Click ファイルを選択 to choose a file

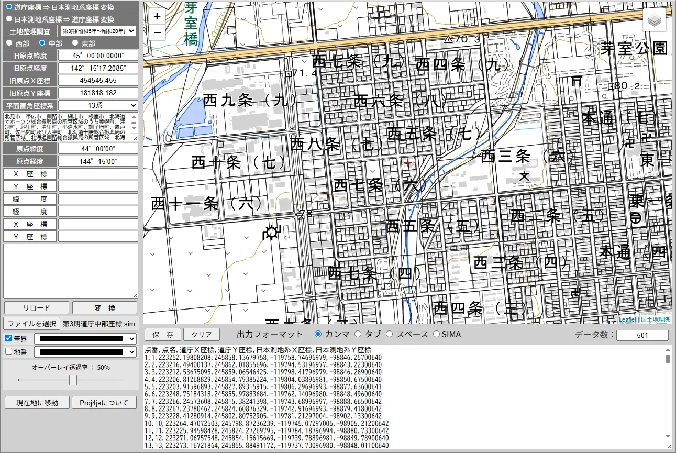[32, 324]
